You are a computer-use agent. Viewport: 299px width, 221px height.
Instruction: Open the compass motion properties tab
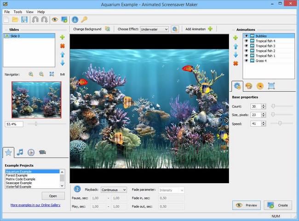coord(260,86)
